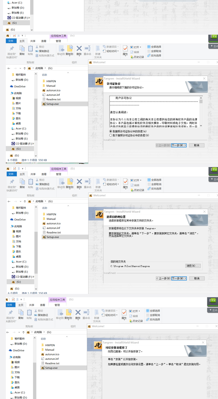The width and height of the screenshot is (218, 399).
Task: Click Pin to Quick Access in the bottommost Explorer ribbon
Action: coord(11,314)
